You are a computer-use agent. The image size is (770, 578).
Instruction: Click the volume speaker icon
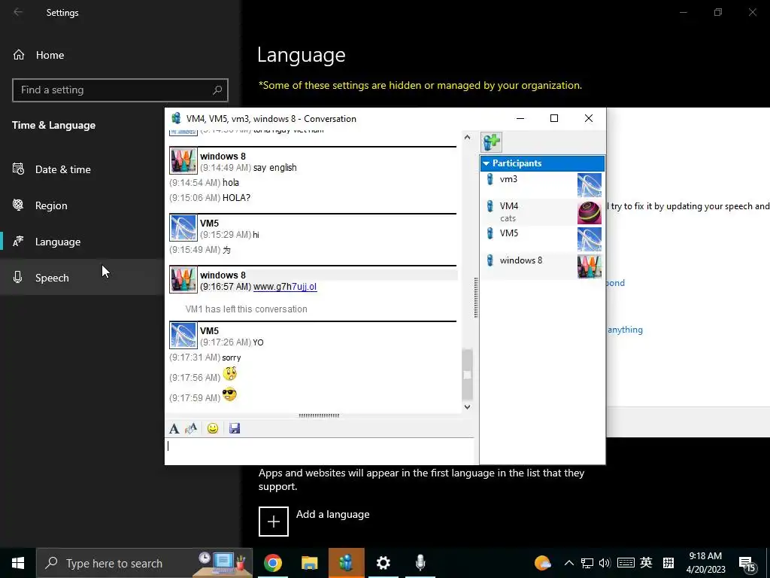click(605, 563)
